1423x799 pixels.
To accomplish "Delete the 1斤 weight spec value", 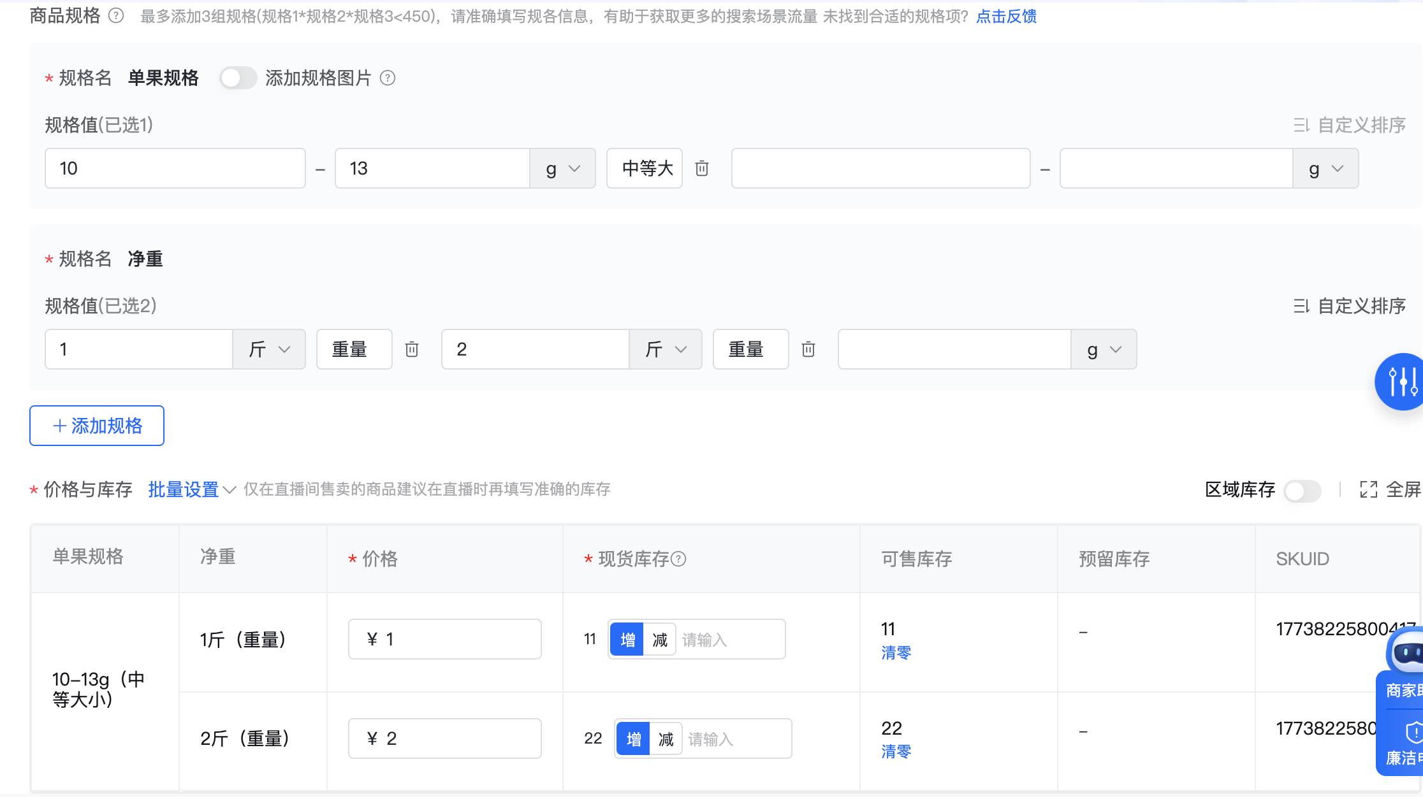I will coord(412,349).
